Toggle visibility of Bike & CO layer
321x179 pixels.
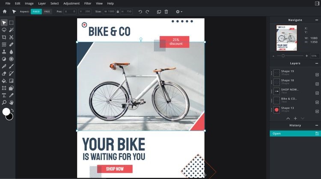[317, 102]
